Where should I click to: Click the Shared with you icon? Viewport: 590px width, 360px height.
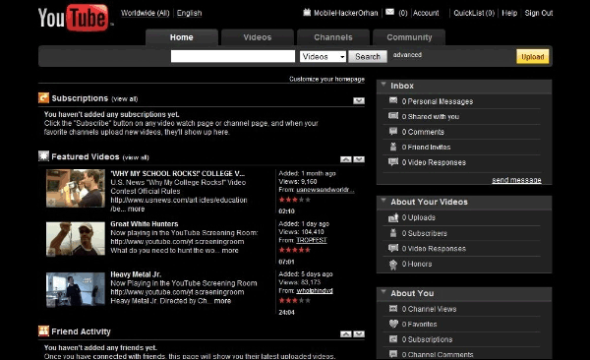tap(393, 116)
